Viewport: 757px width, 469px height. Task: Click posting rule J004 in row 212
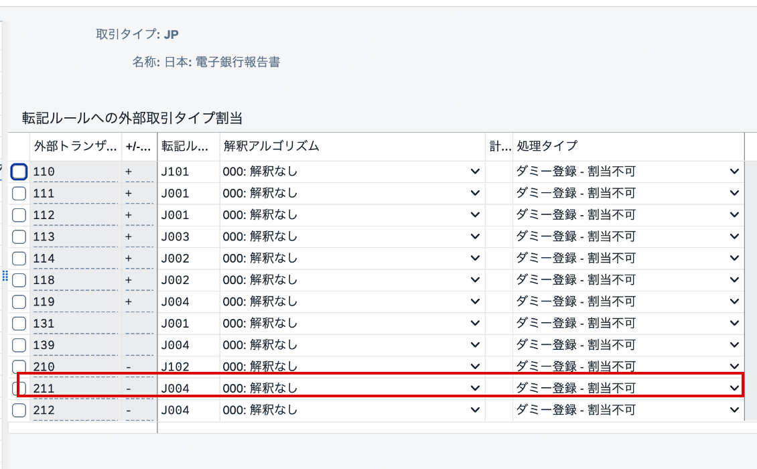point(189,410)
